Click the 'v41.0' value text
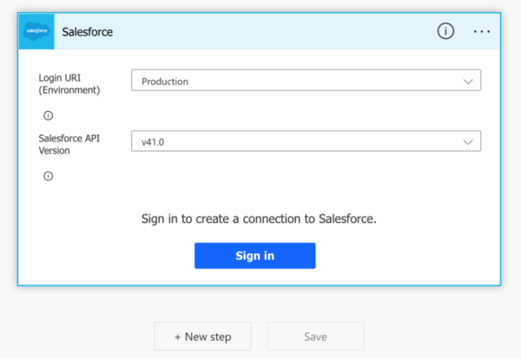Image resolution: width=521 pixels, height=360 pixels. tap(155, 141)
